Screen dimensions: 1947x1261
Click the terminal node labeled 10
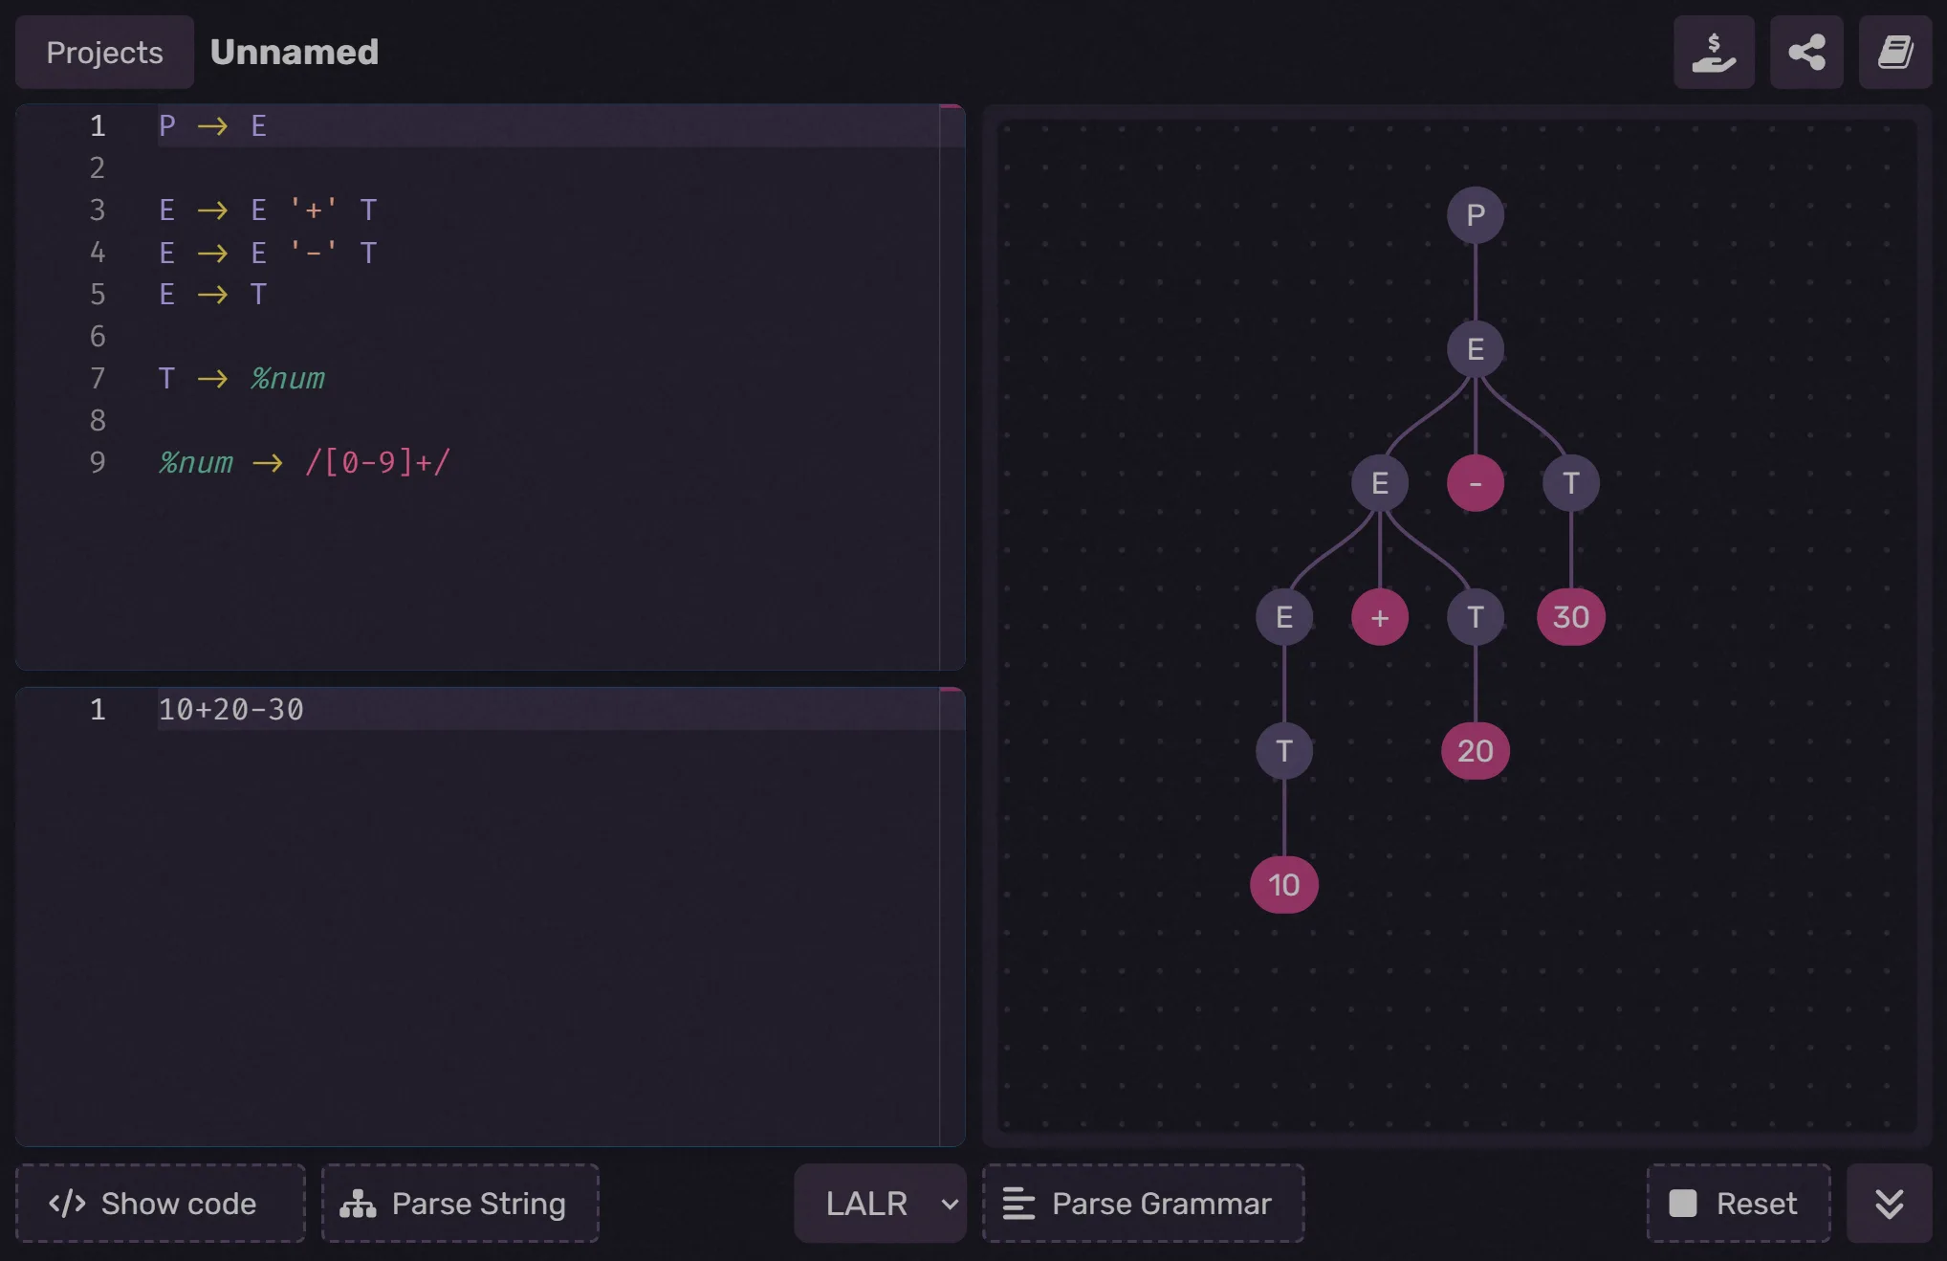coord(1283,885)
